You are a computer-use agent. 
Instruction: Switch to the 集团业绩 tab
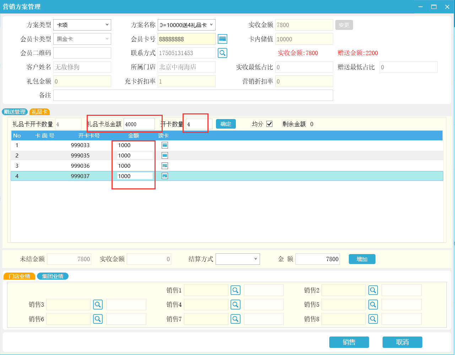point(53,276)
